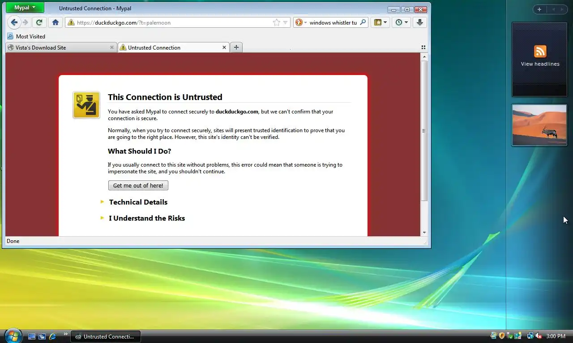Click sidebar previous gadgets arrow

point(553,9)
